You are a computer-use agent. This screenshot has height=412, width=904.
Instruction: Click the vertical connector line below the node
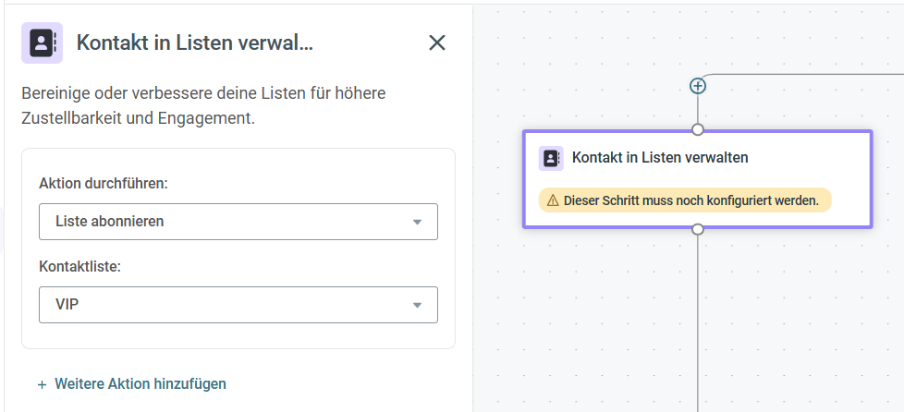(x=698, y=323)
